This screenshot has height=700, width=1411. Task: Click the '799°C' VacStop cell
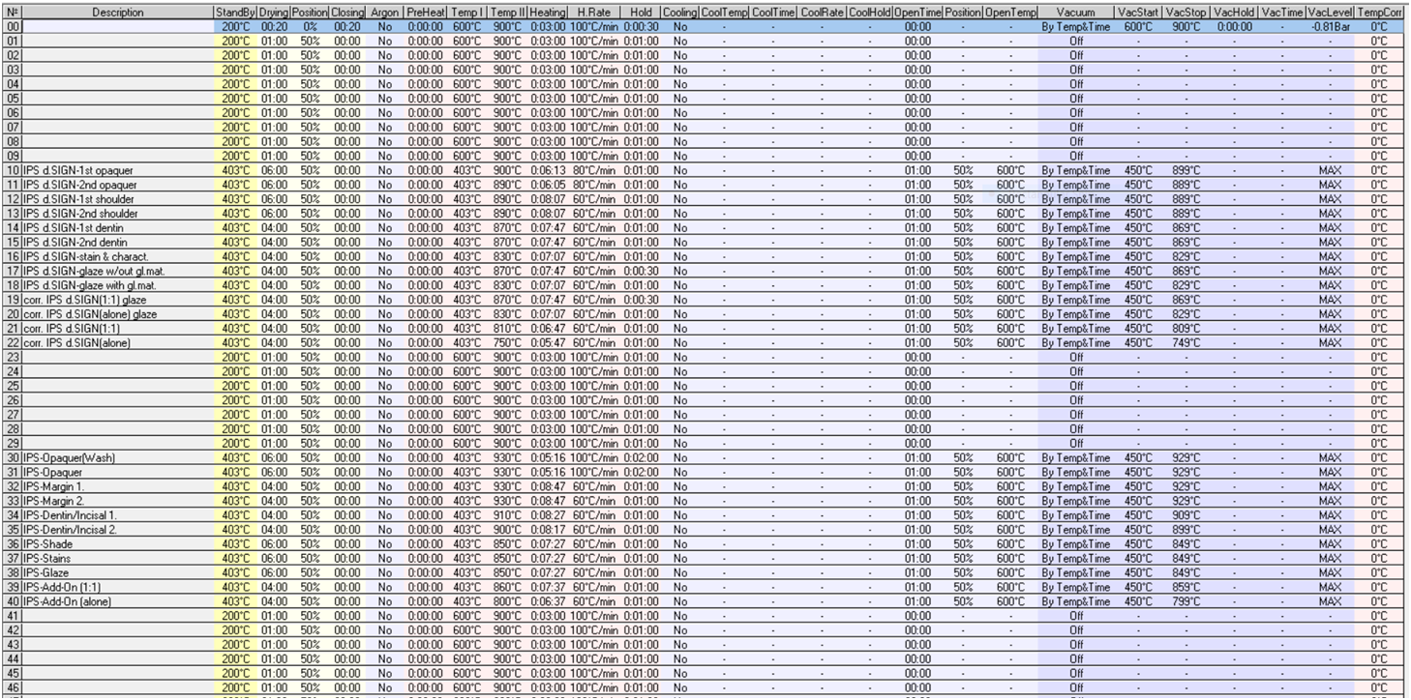(x=1186, y=600)
